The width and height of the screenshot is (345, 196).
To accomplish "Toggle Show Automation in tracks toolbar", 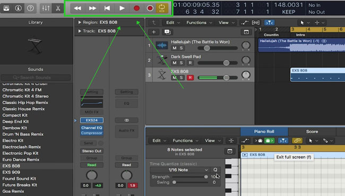I will pos(245,22).
